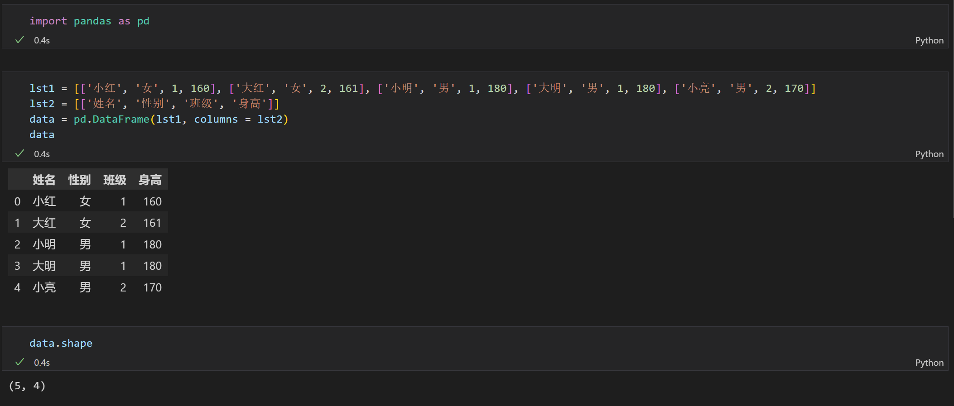Viewport: 954px width, 406px height.
Task: Click the 性别 column header
Action: 79,180
